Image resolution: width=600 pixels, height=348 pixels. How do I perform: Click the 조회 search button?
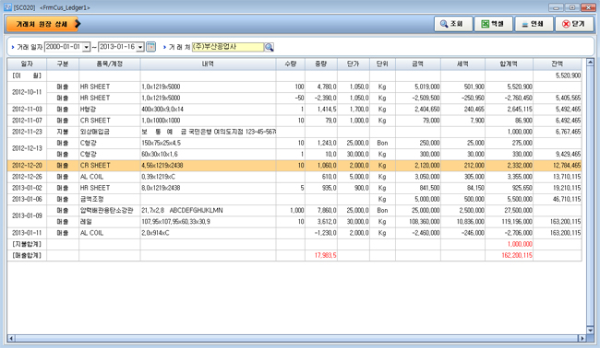453,24
